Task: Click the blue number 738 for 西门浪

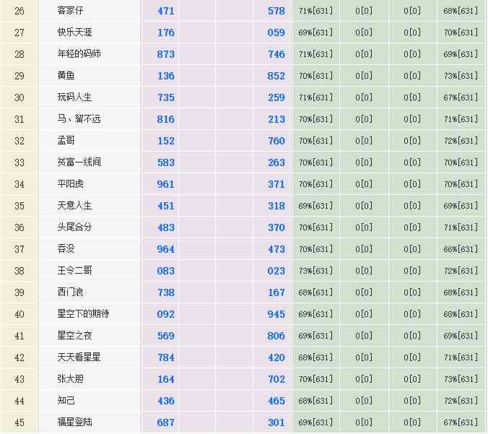Action: [165, 292]
